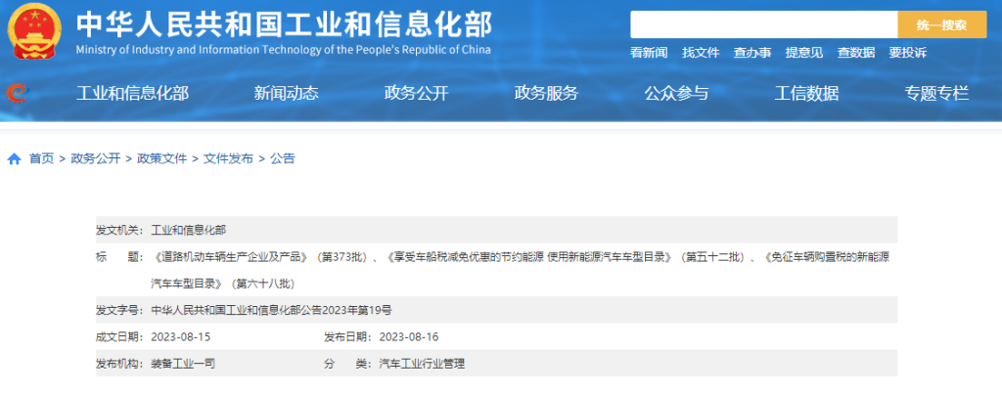This screenshot has width=1002, height=395.
Task: Select the 工信数据 navigation item
Action: pyautogui.click(x=806, y=94)
